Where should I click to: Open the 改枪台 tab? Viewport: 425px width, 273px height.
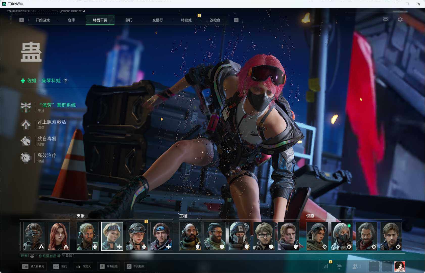215,20
